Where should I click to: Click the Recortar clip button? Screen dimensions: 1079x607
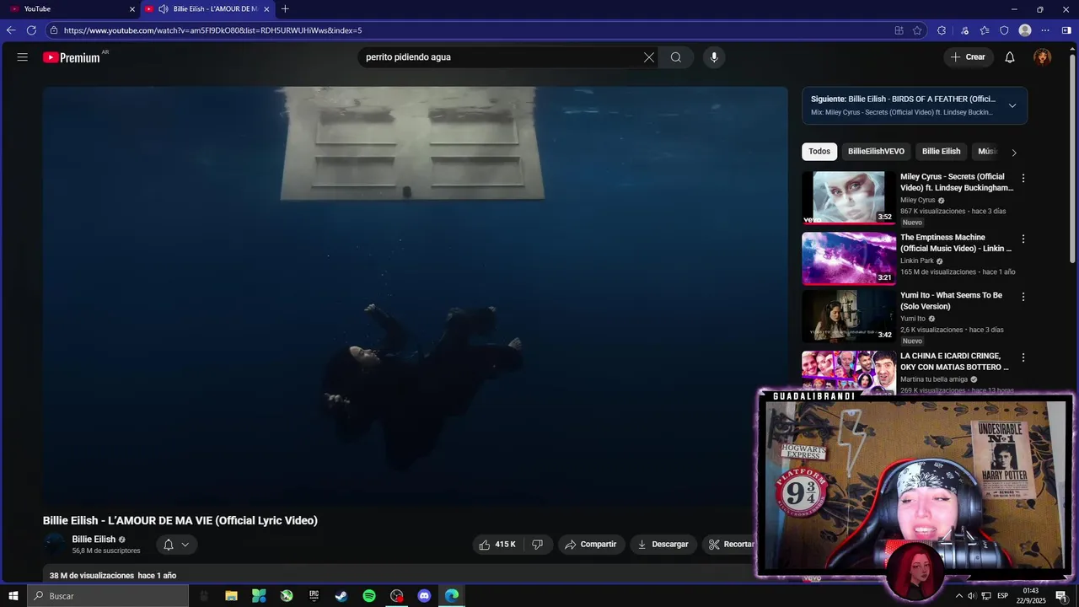point(729,545)
